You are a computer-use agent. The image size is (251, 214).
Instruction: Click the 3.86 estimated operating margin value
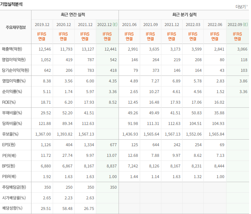[243, 81]
